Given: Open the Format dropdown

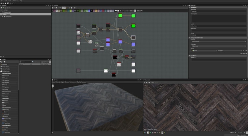Looking at the screenshot, I should tap(218, 41).
